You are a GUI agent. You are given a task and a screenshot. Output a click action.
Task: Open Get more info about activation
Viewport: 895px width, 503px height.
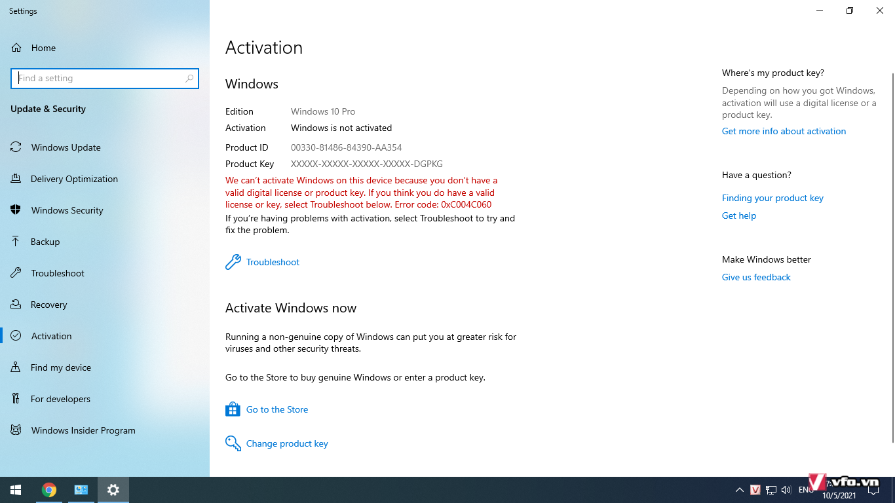point(784,131)
